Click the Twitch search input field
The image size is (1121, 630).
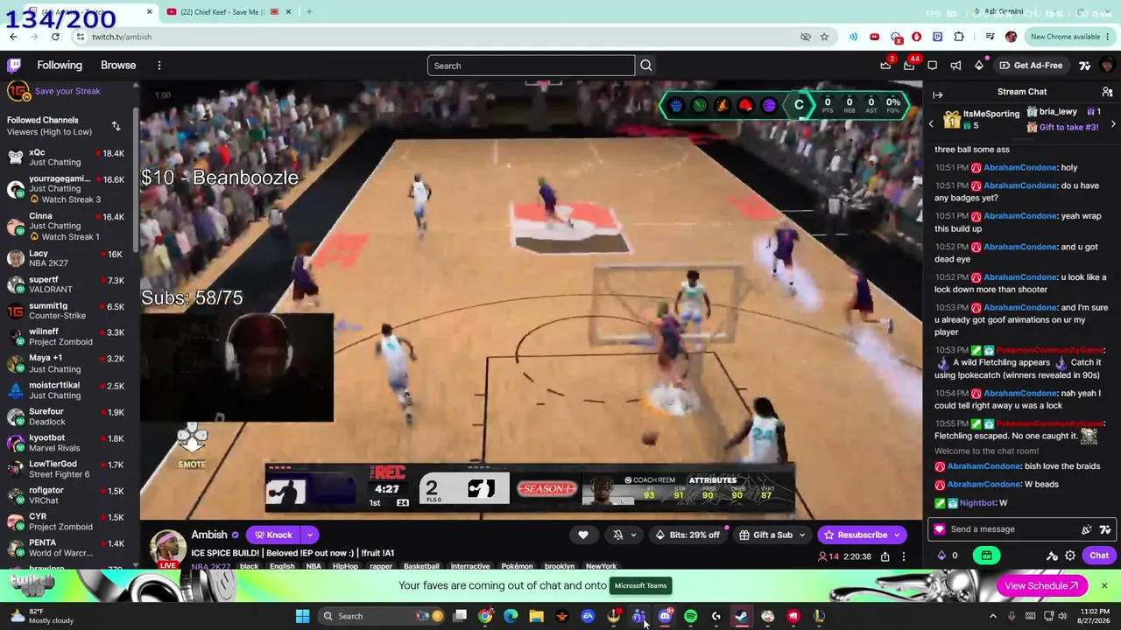click(531, 66)
